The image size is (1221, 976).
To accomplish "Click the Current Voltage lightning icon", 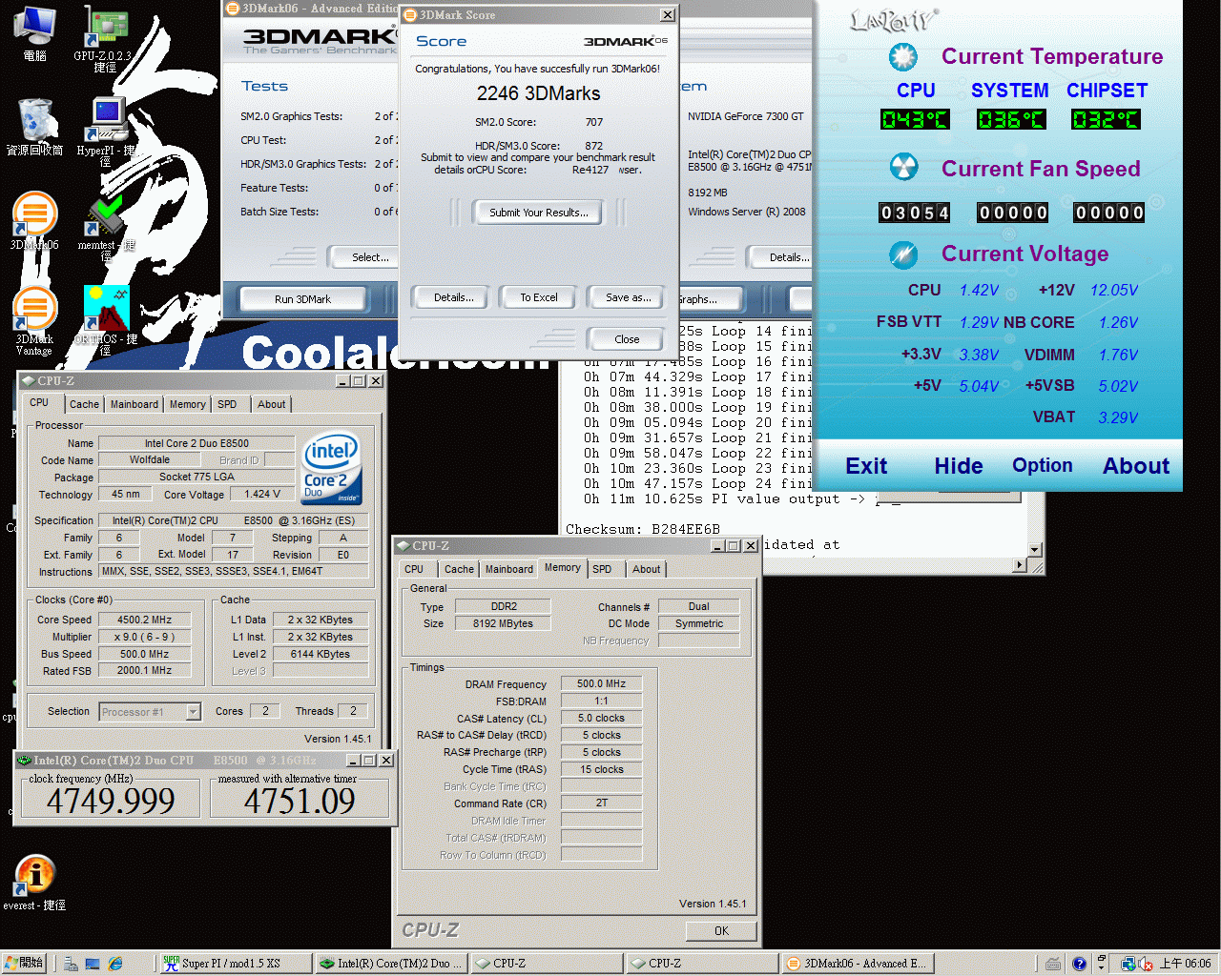I will 903,254.
